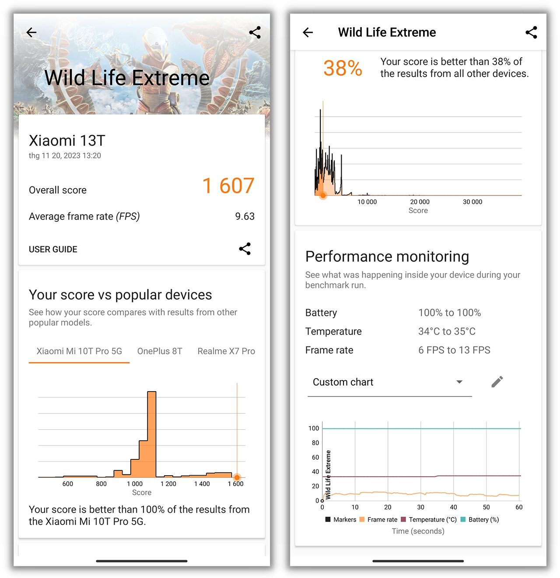The height and width of the screenshot is (578, 560).
Task: Click the overall score value 1 607
Action: coord(228,186)
